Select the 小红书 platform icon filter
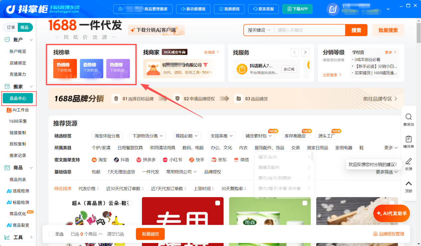 tap(165, 160)
